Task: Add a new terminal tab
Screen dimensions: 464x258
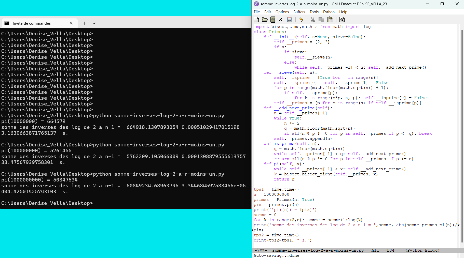Action: tap(85, 23)
